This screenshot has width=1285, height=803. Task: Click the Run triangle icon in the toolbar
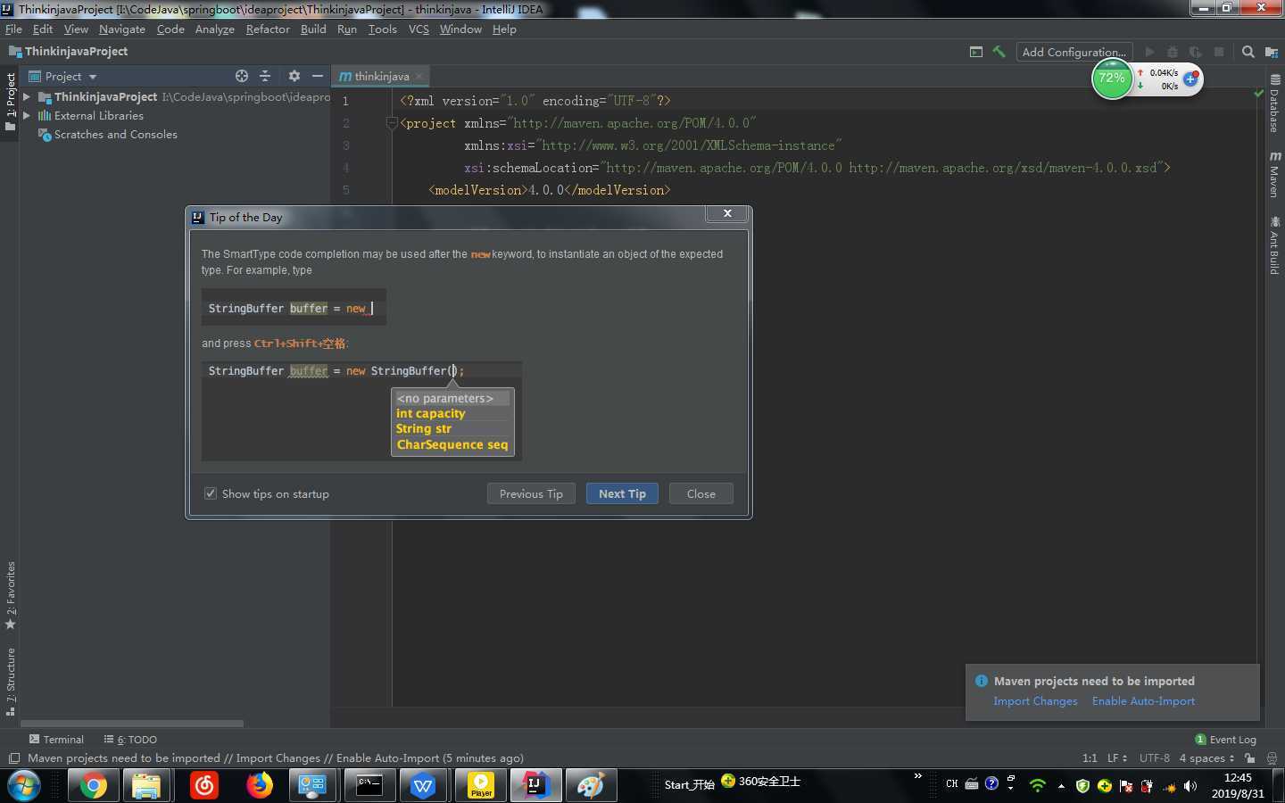point(1150,52)
